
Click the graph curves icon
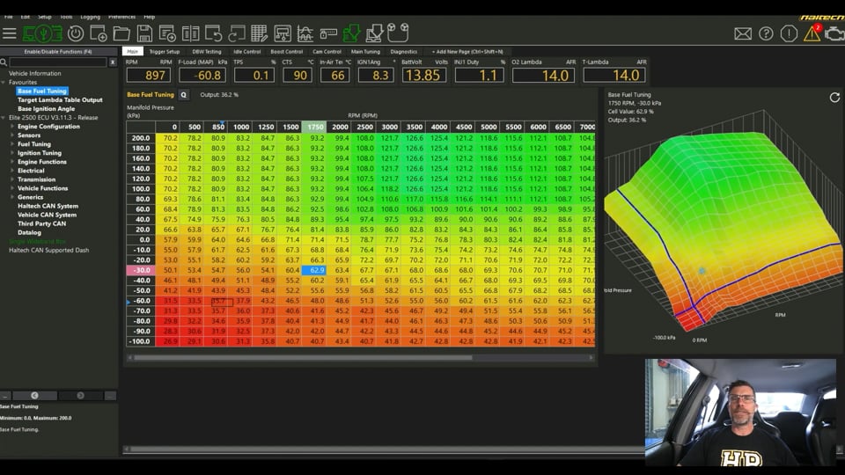[305, 33]
